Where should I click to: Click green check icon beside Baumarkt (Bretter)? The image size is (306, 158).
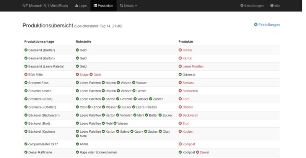[26, 50]
